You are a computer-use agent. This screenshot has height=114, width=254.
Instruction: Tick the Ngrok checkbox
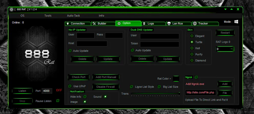pyautogui.click(x=196, y=77)
